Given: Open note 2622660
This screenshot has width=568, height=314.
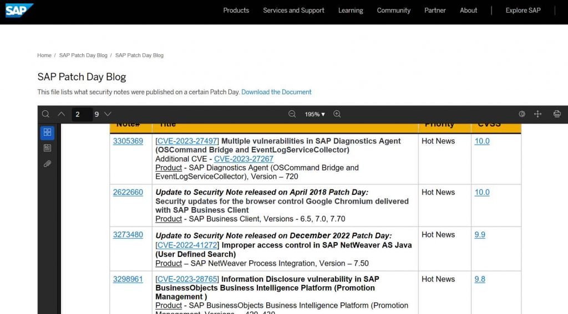Looking at the screenshot, I should tap(128, 192).
